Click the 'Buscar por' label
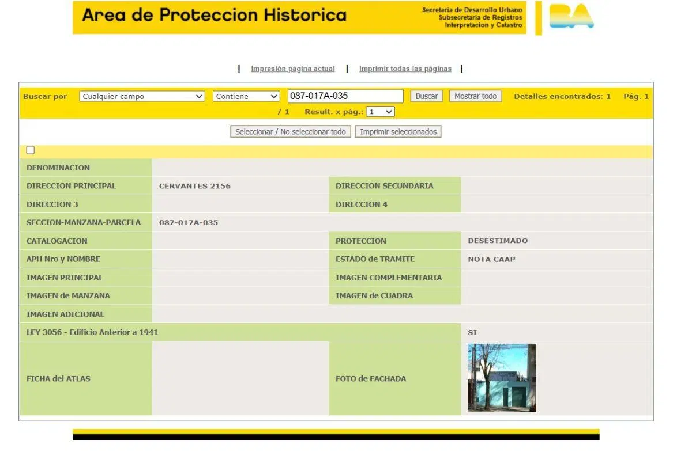This screenshot has height=471, width=692. [45, 96]
